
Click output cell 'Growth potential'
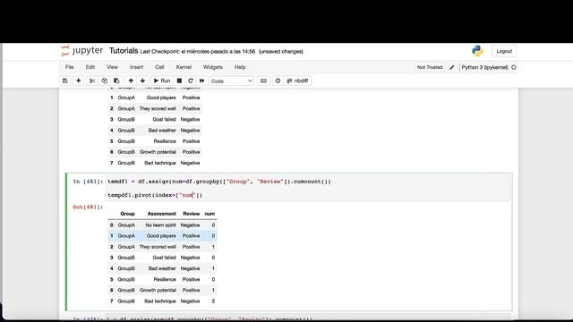tap(158, 290)
